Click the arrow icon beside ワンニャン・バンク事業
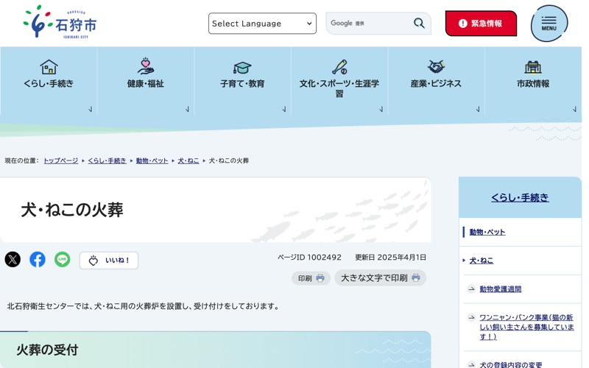Viewport: 589px width, 368px height. 471,318
